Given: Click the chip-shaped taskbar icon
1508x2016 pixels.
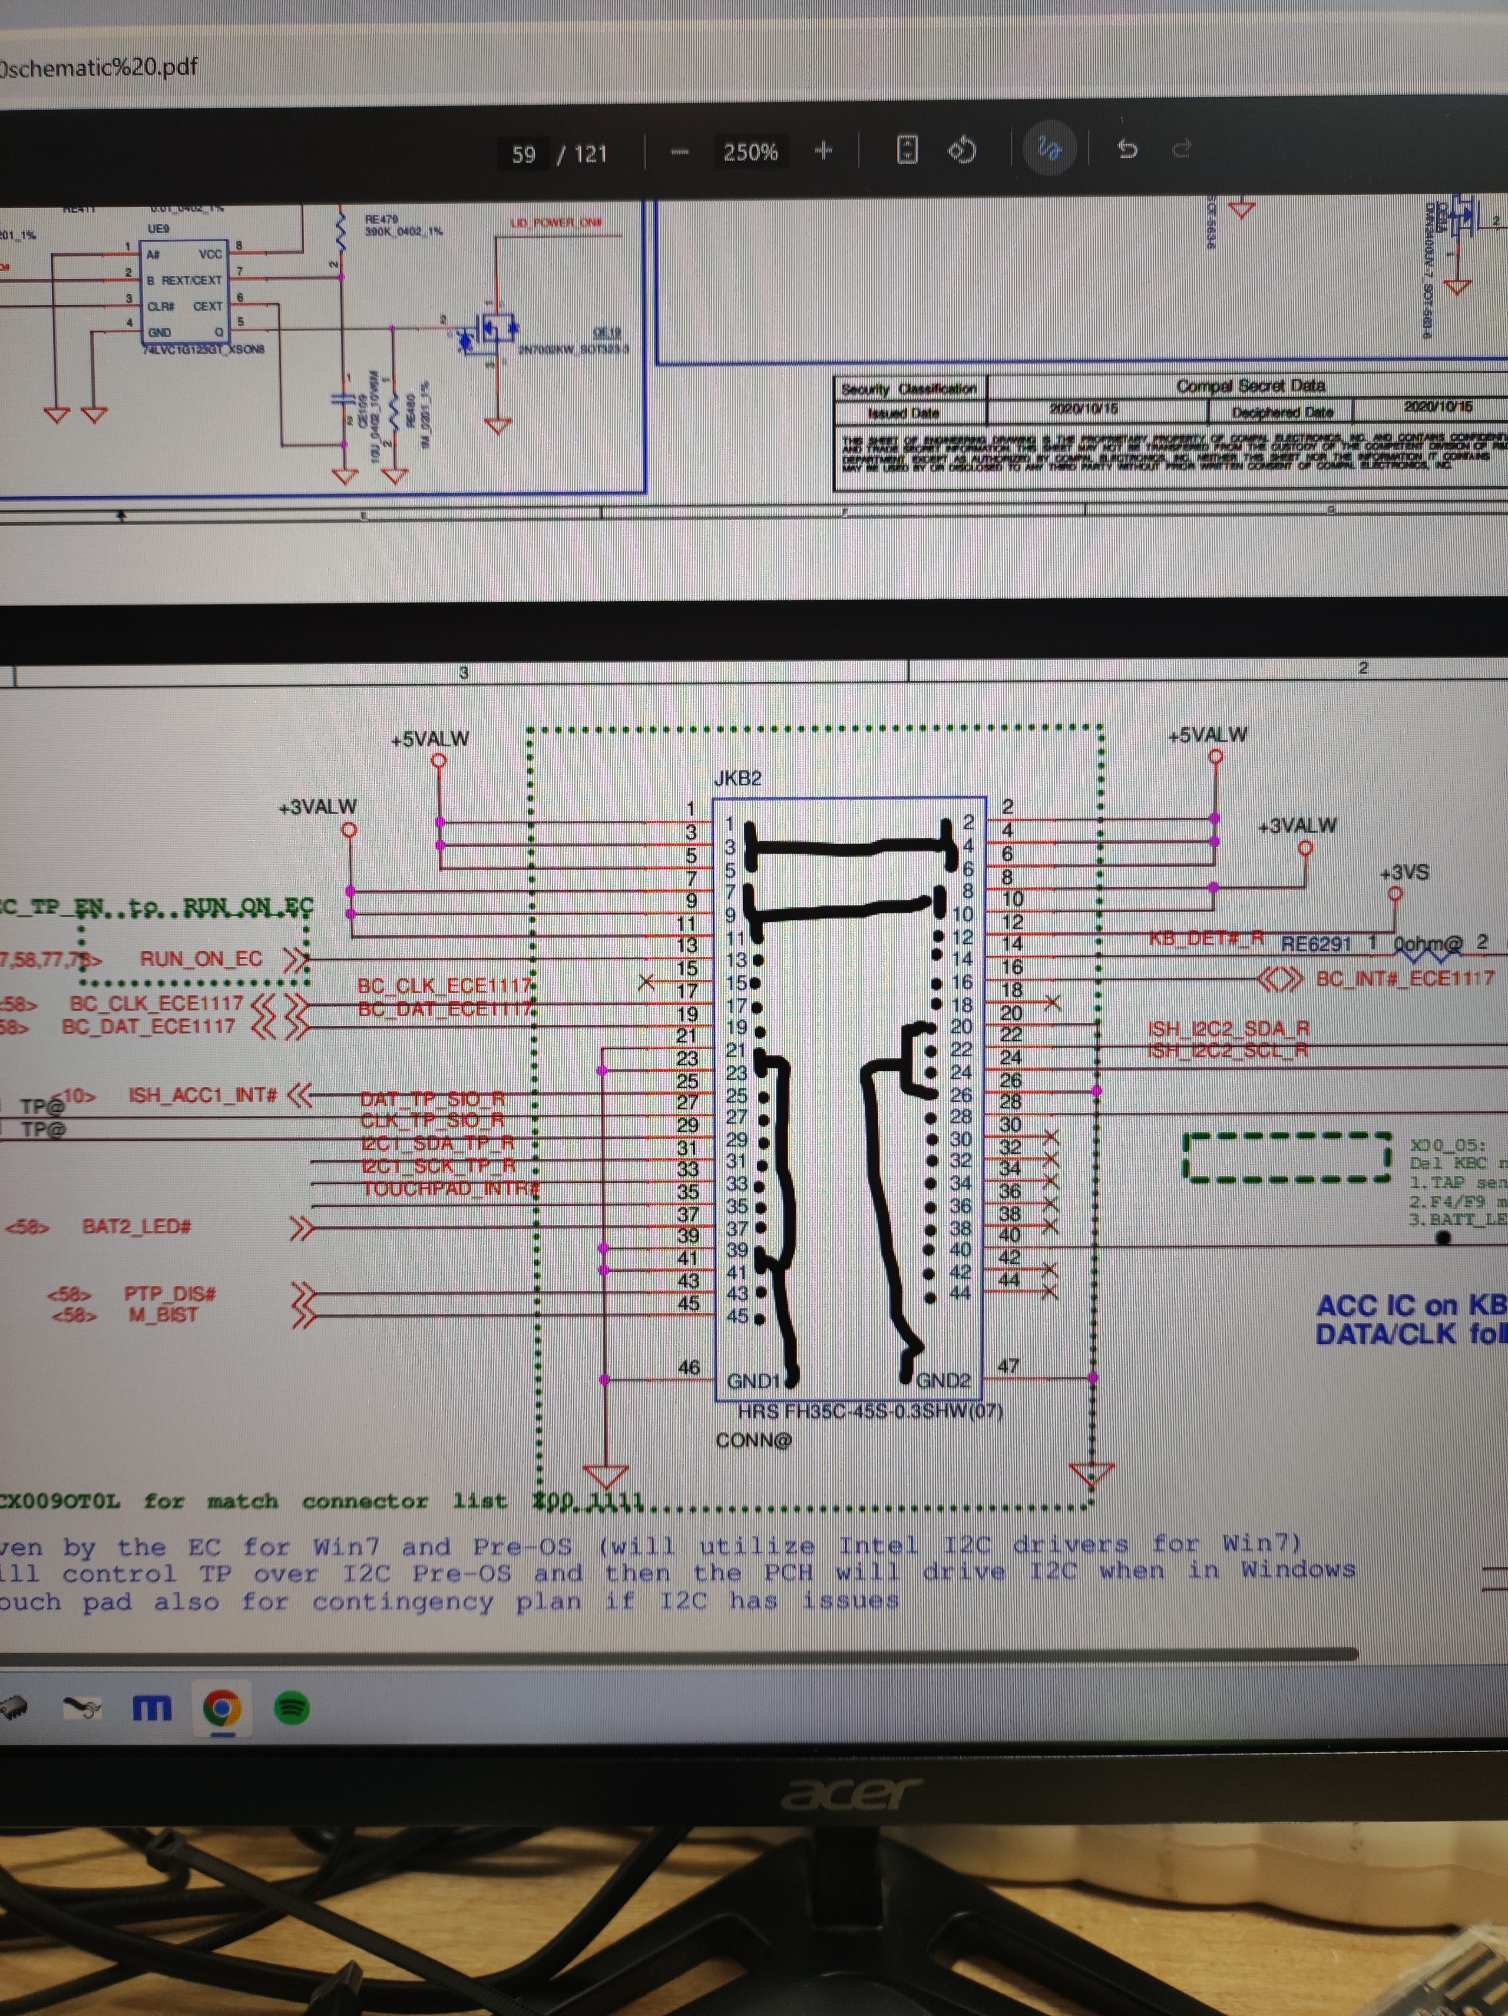Looking at the screenshot, I should click(x=13, y=1707).
